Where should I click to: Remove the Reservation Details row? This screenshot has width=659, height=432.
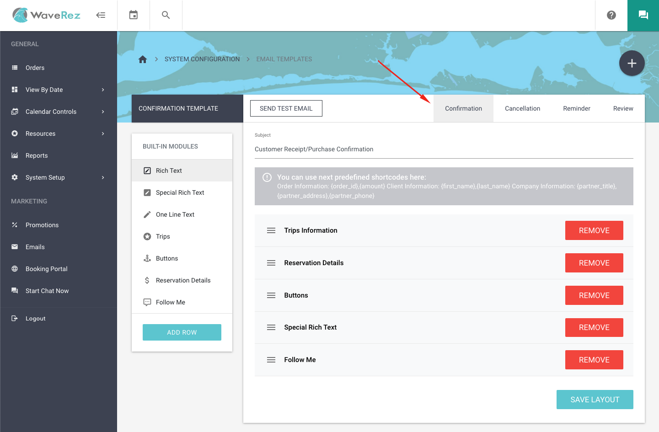click(x=594, y=263)
